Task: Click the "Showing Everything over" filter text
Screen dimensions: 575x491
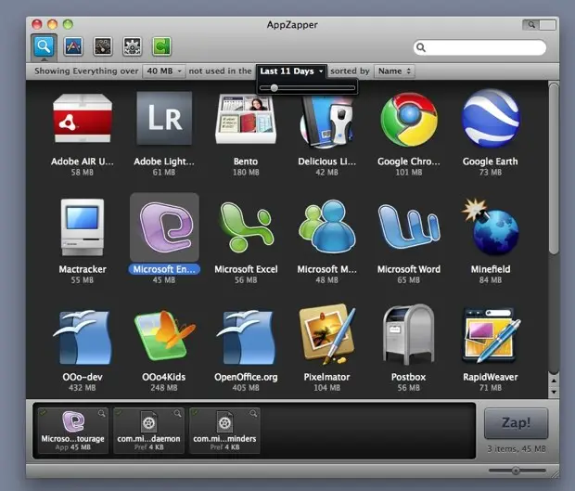Action: 86,71
